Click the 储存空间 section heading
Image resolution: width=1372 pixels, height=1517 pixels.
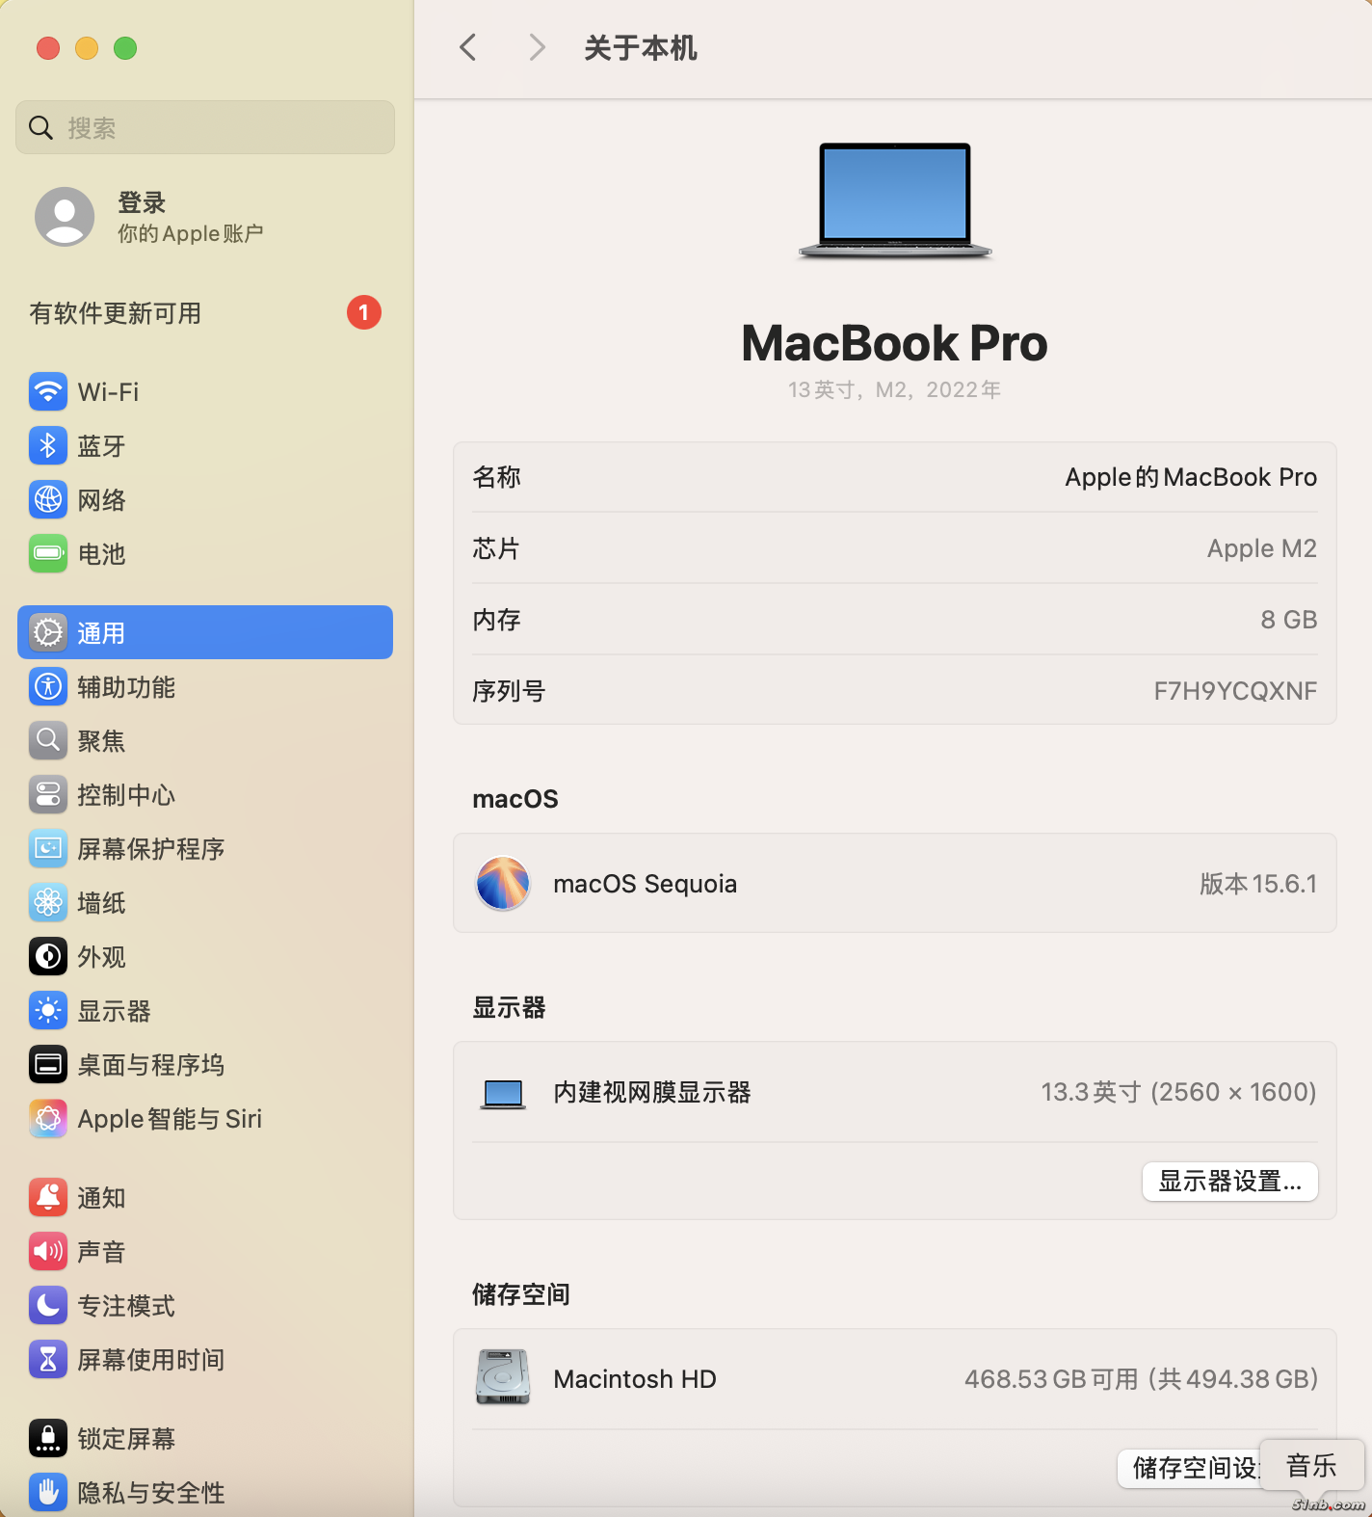[521, 1294]
